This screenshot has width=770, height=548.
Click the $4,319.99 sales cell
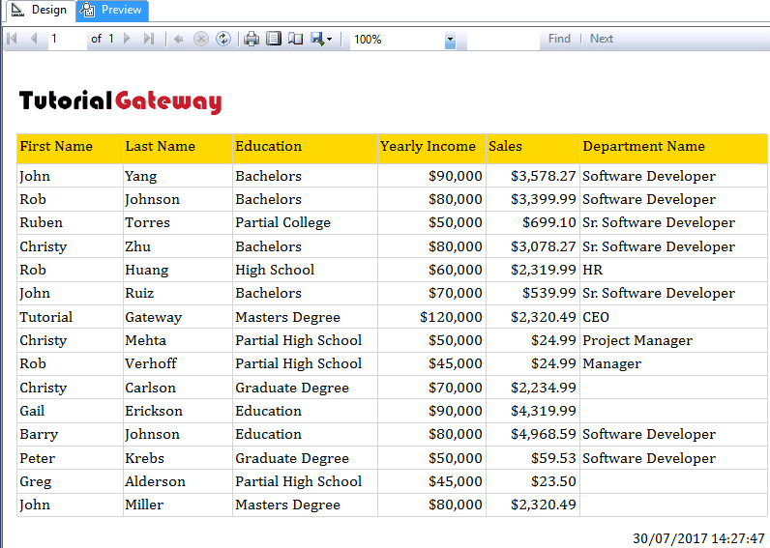(x=533, y=411)
